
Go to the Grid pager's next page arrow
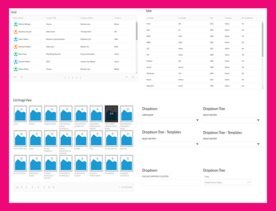[x=127, y=77]
